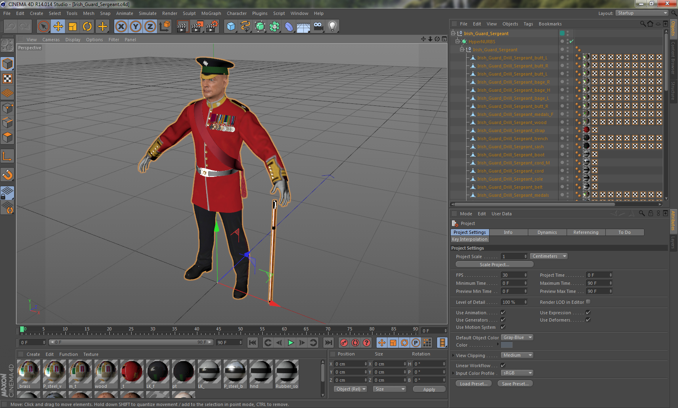
Task: Enable Points mode in left palette
Action: pyautogui.click(x=8, y=108)
